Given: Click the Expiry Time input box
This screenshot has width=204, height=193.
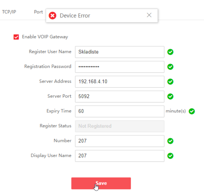Looking at the screenshot, I should [119, 111].
